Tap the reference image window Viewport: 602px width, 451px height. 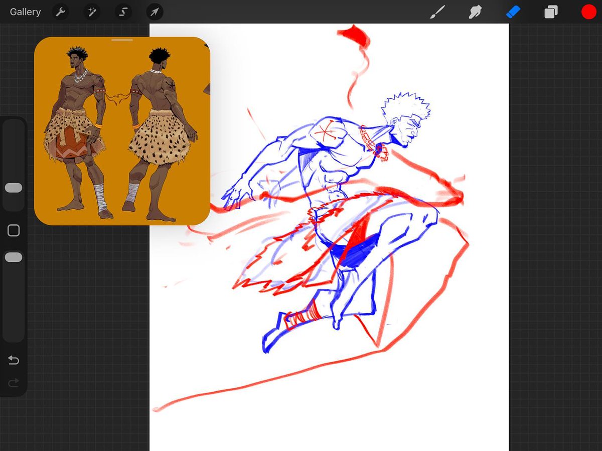click(122, 131)
